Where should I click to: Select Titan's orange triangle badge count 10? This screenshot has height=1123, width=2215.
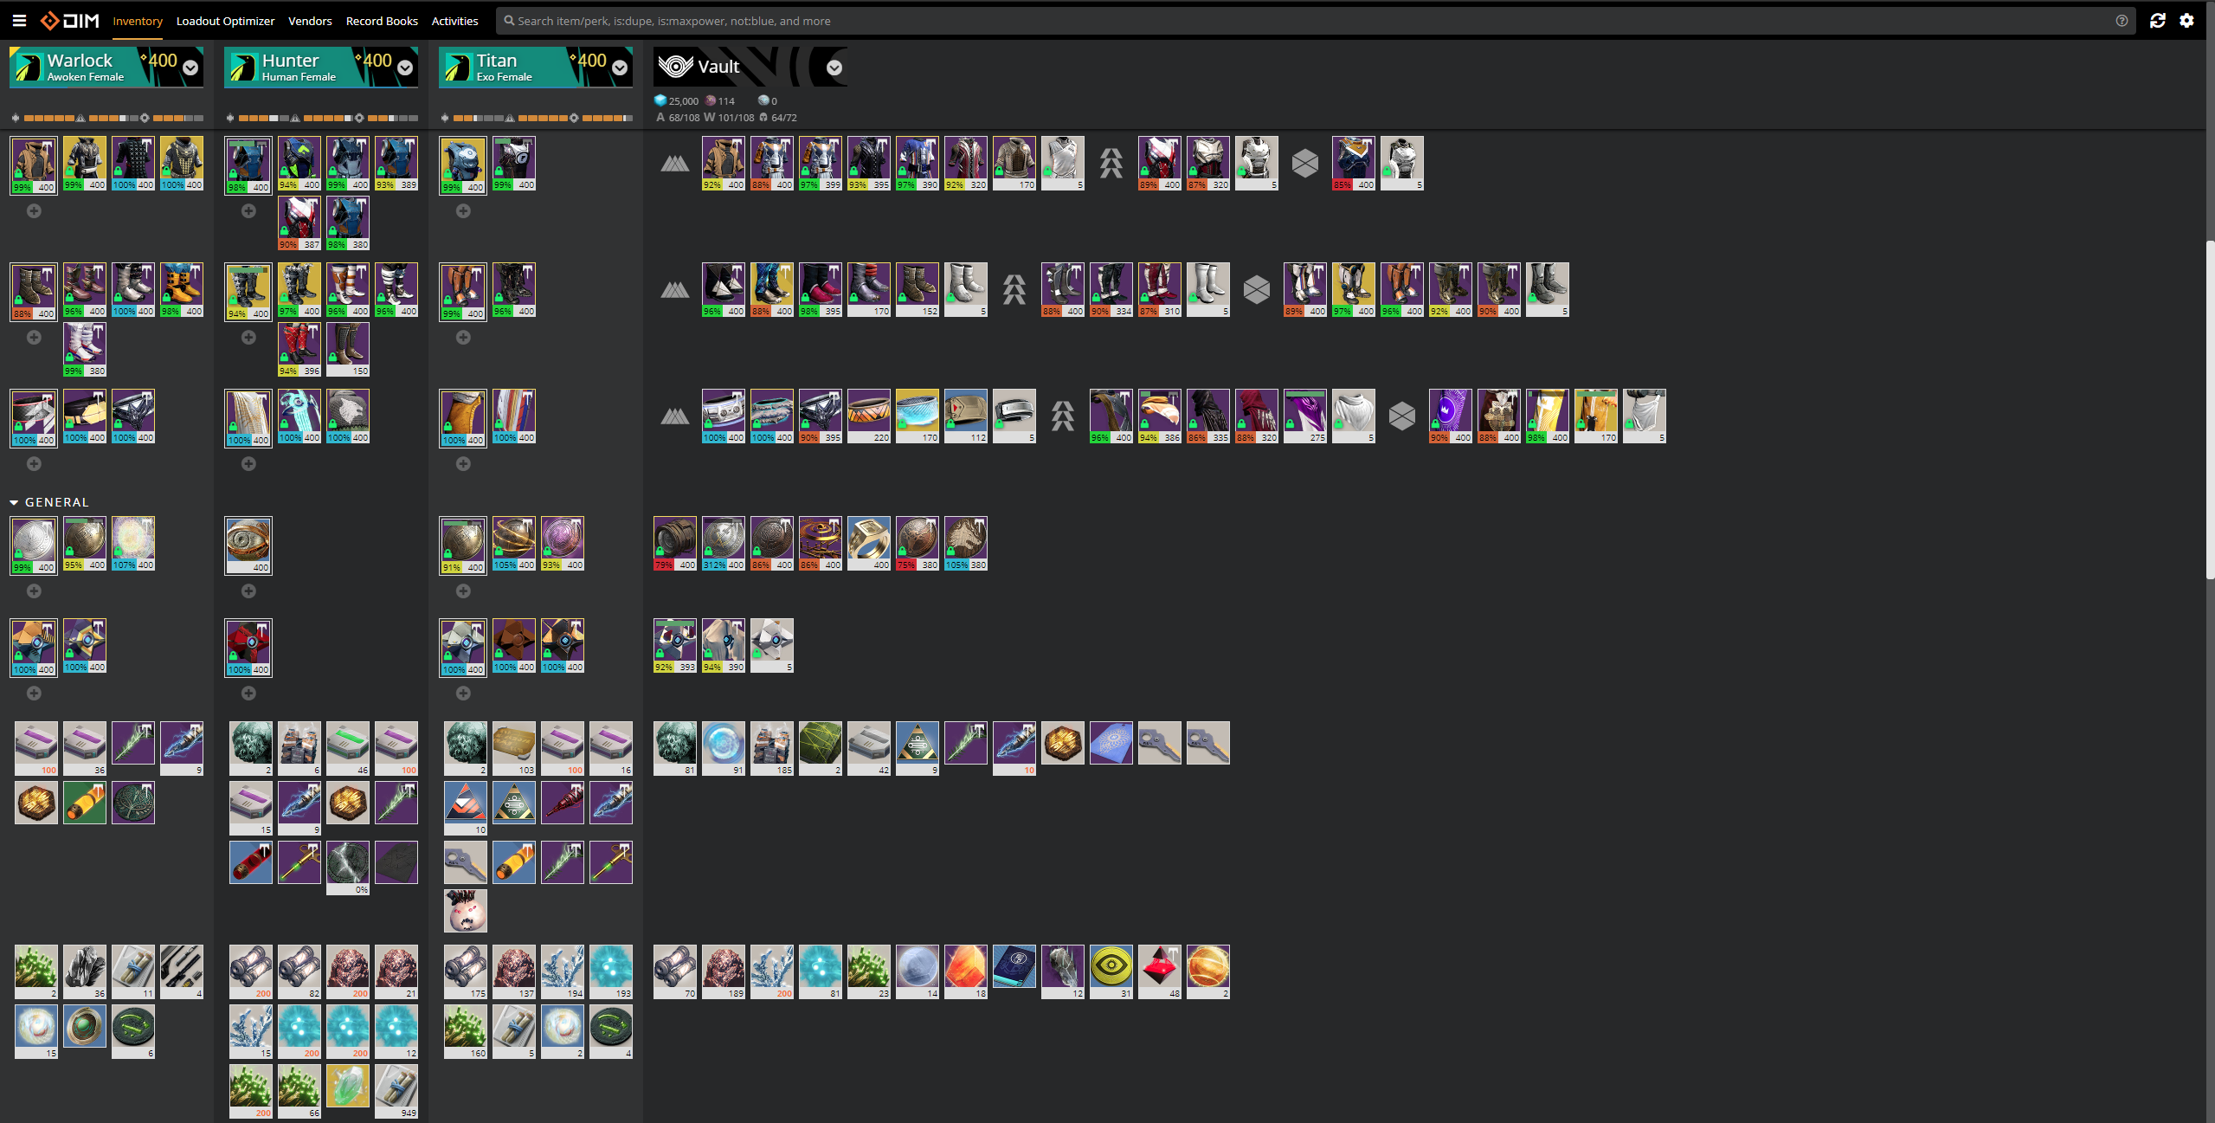pos(466,808)
